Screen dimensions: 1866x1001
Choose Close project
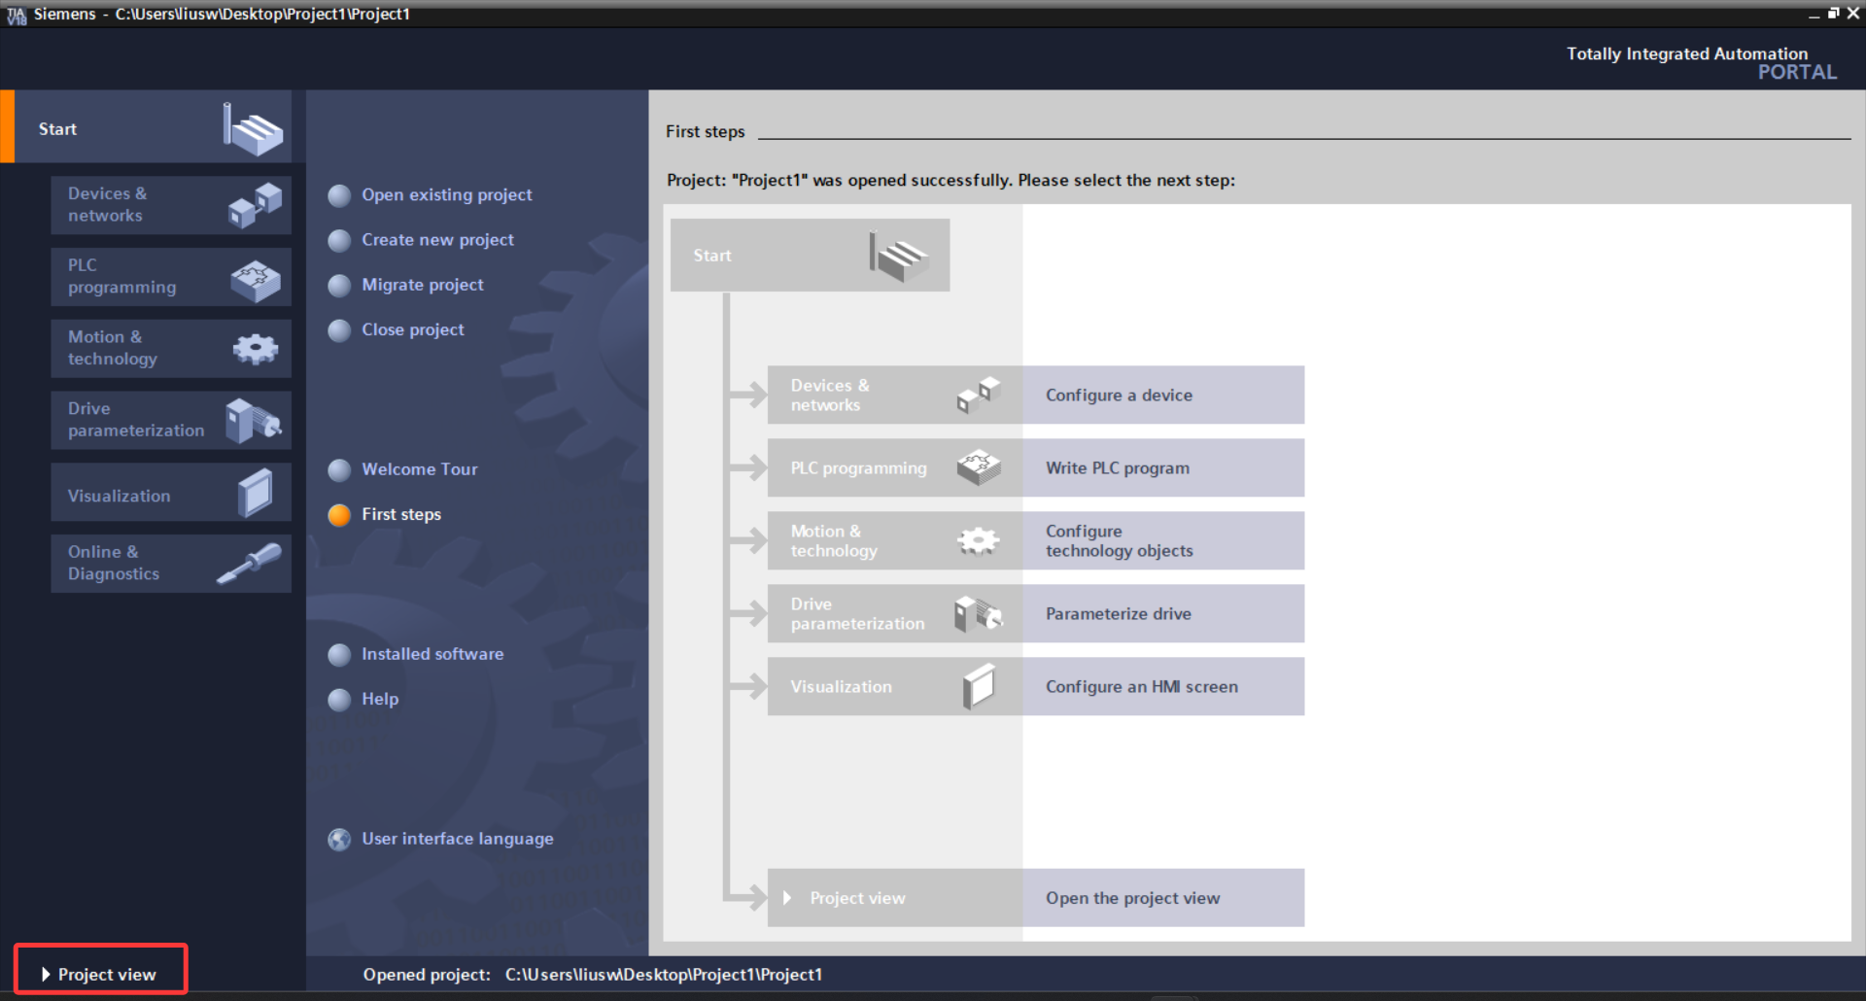point(412,329)
